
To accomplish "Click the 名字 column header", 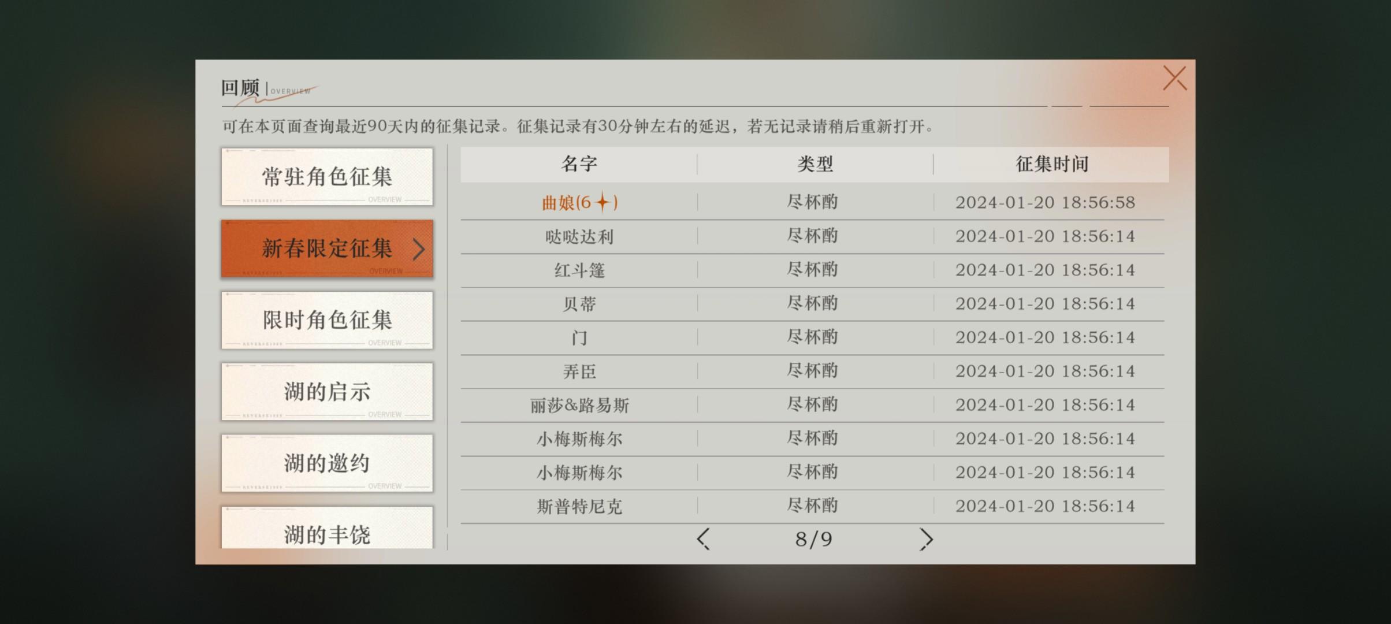I will point(579,164).
